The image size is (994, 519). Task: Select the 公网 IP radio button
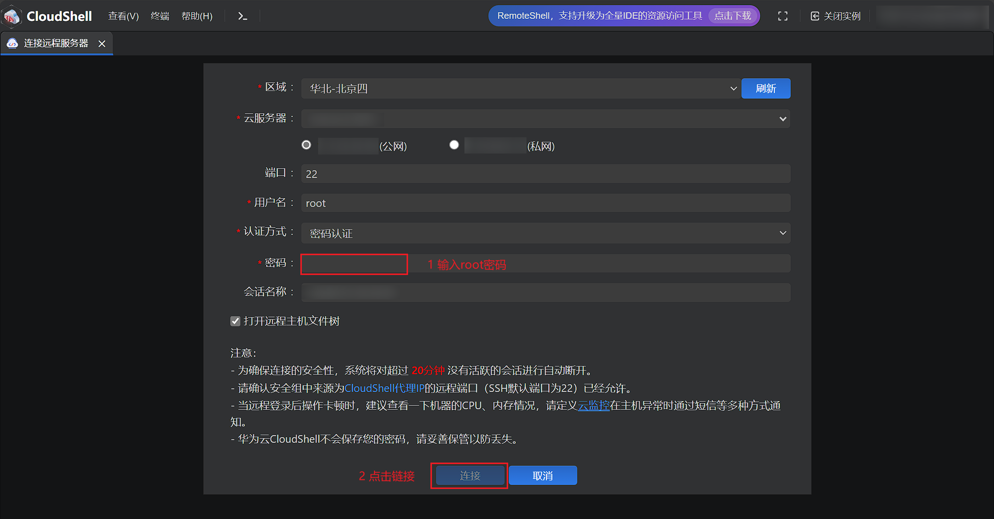pos(306,145)
